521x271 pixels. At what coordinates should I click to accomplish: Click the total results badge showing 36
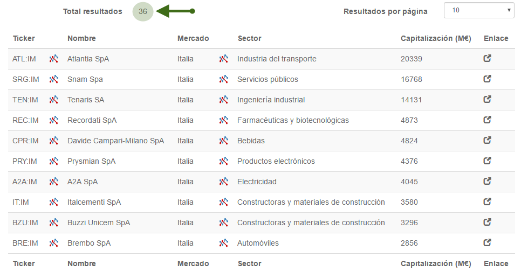coord(143,12)
